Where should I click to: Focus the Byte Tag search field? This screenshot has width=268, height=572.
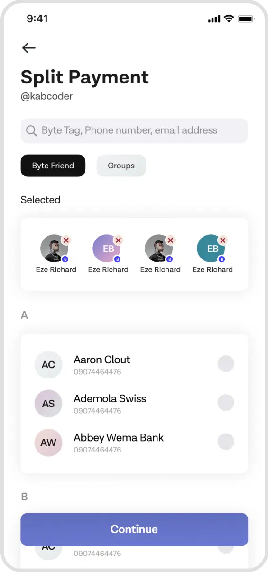134,131
